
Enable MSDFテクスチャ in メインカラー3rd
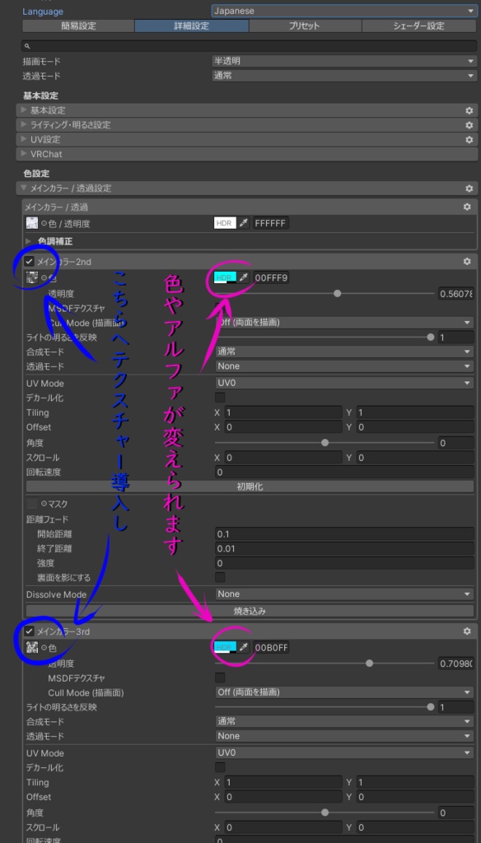[220, 678]
